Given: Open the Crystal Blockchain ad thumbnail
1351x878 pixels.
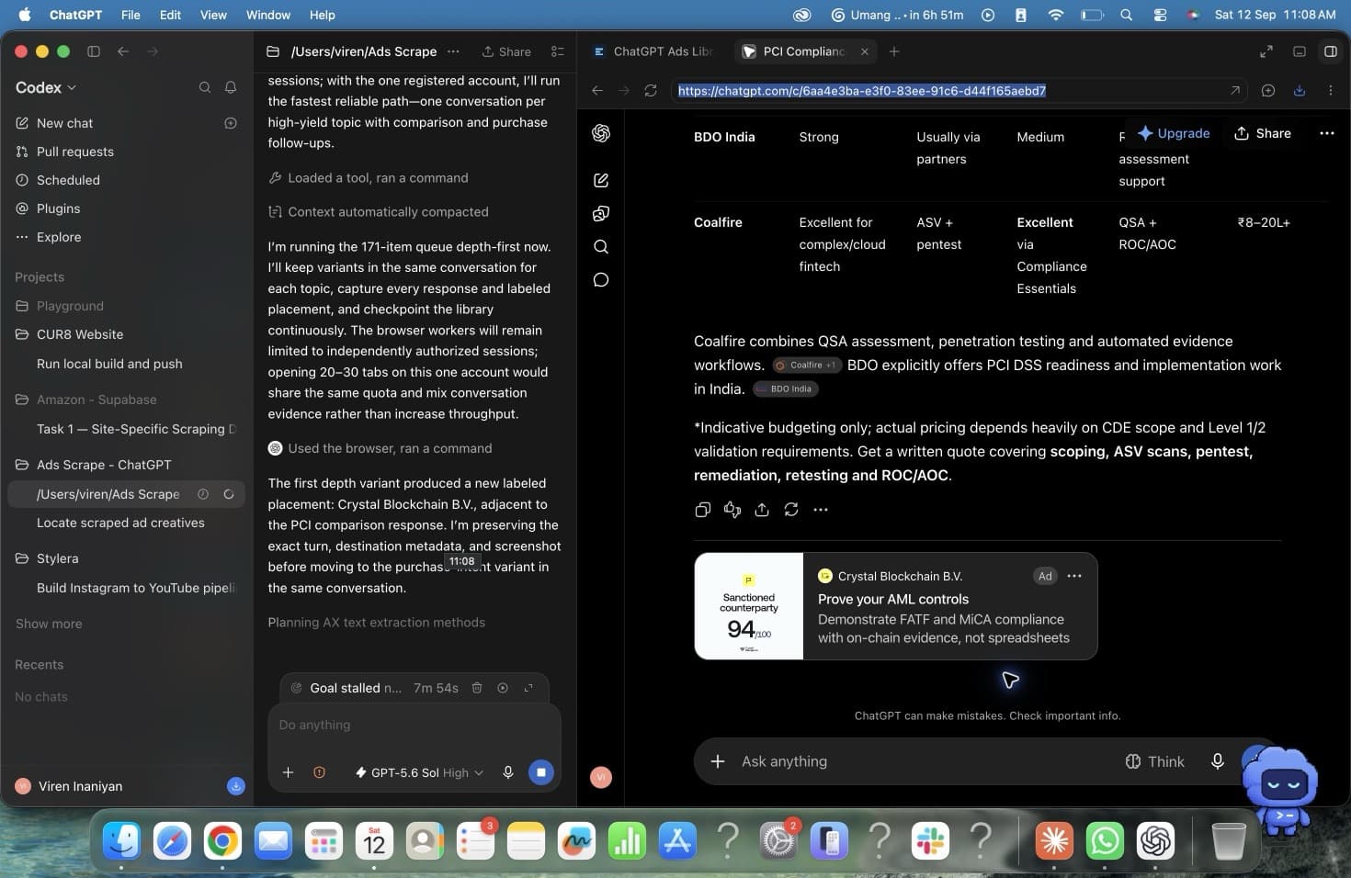Looking at the screenshot, I should click(749, 606).
